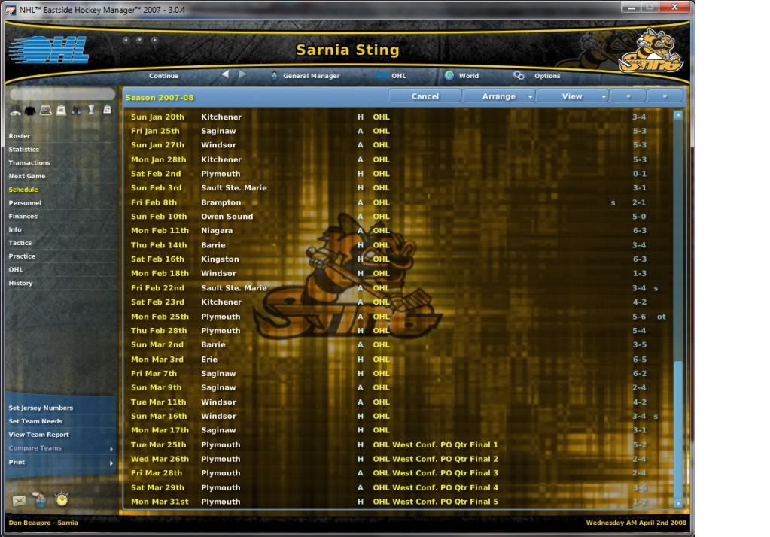Select Next Game in the sidebar
This screenshot has width=770, height=537.
[26, 176]
